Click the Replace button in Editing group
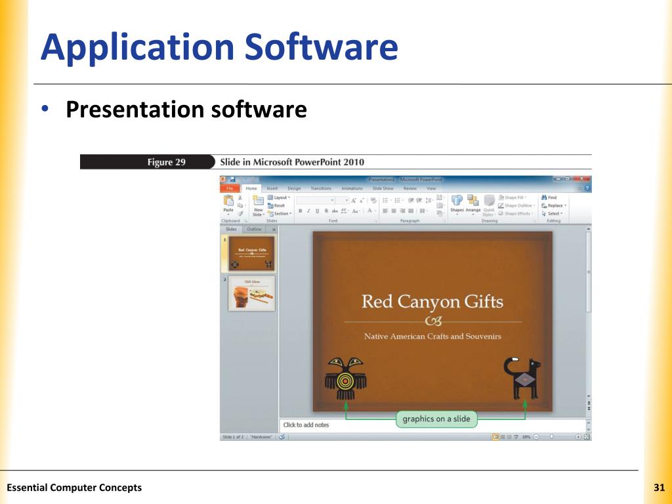 pyautogui.click(x=554, y=205)
